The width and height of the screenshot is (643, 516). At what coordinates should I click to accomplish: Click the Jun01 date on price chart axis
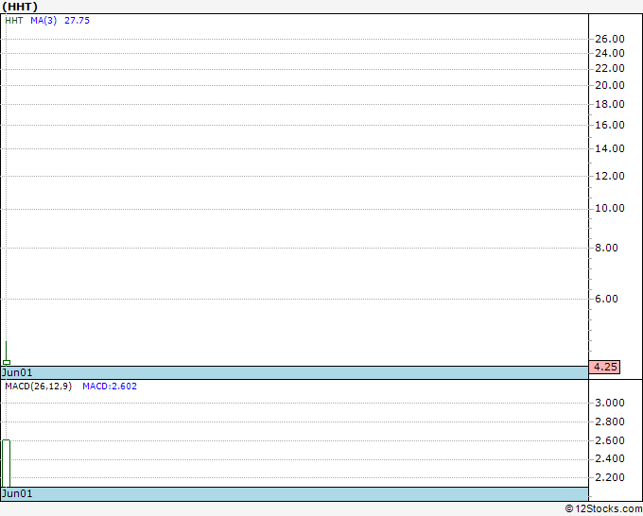17,372
